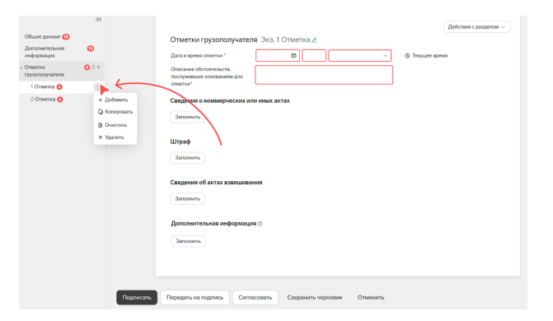Click the pencil edit icon next to Экз. 1 Отметка
Image resolution: width=553 pixels, height=321 pixels.
pyautogui.click(x=314, y=40)
